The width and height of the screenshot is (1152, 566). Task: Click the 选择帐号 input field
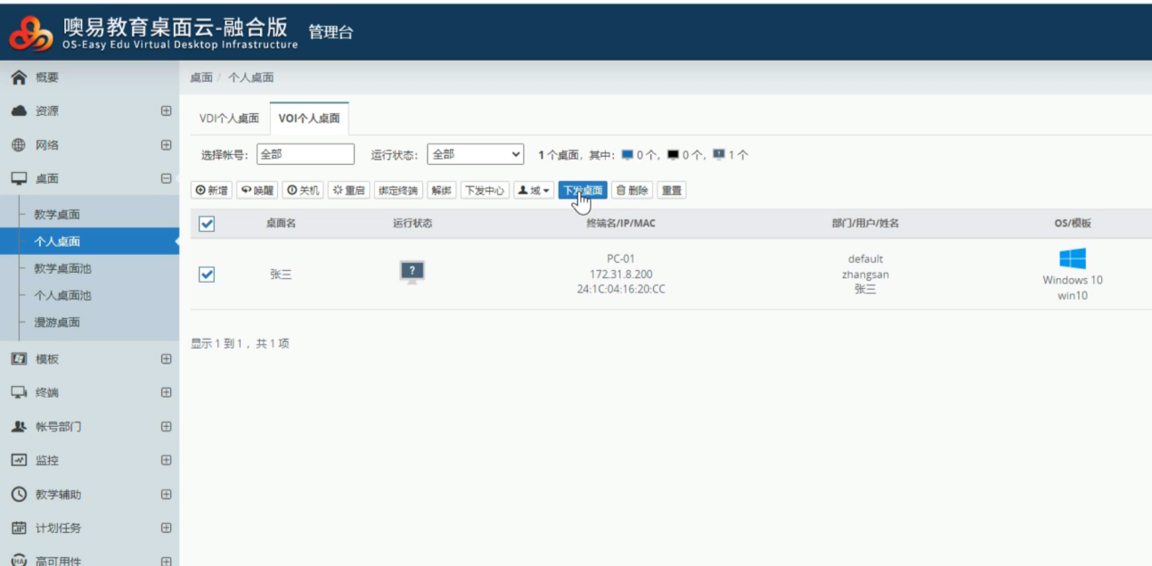point(305,154)
